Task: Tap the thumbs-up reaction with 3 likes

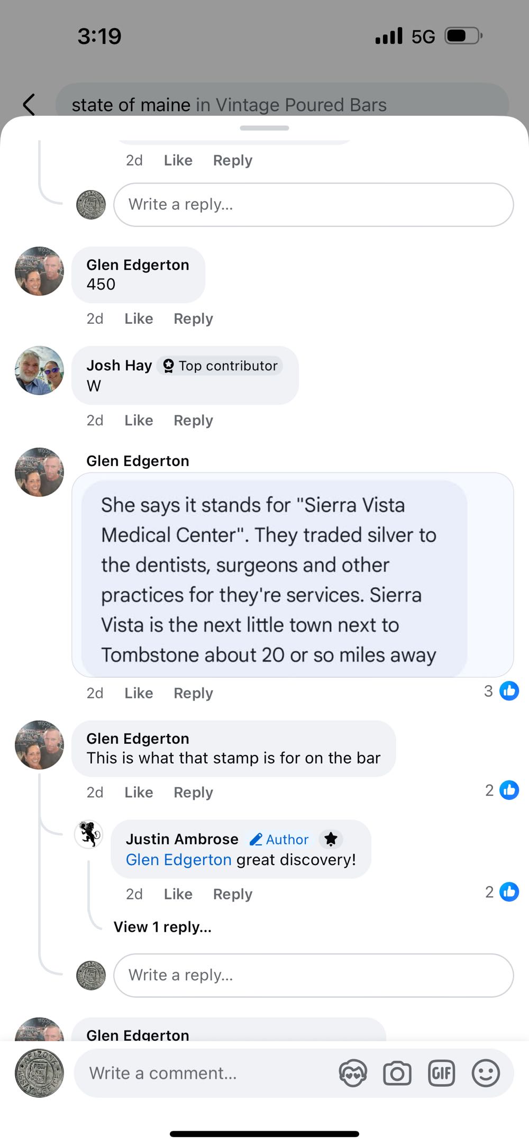Action: point(509,691)
